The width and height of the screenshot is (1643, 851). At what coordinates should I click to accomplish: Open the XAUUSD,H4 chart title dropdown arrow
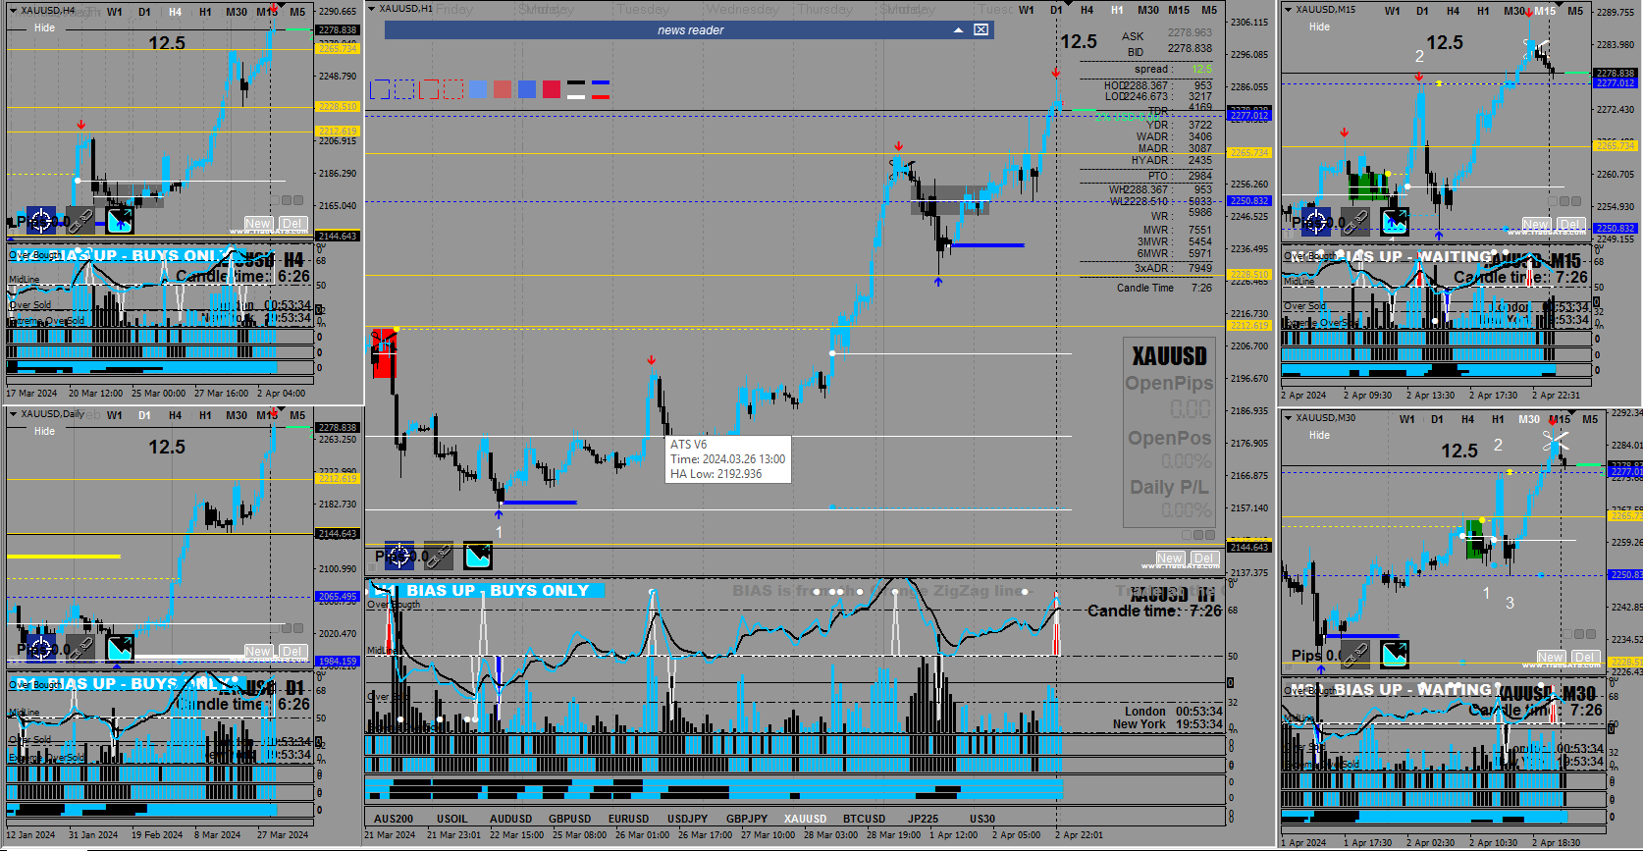(x=13, y=11)
